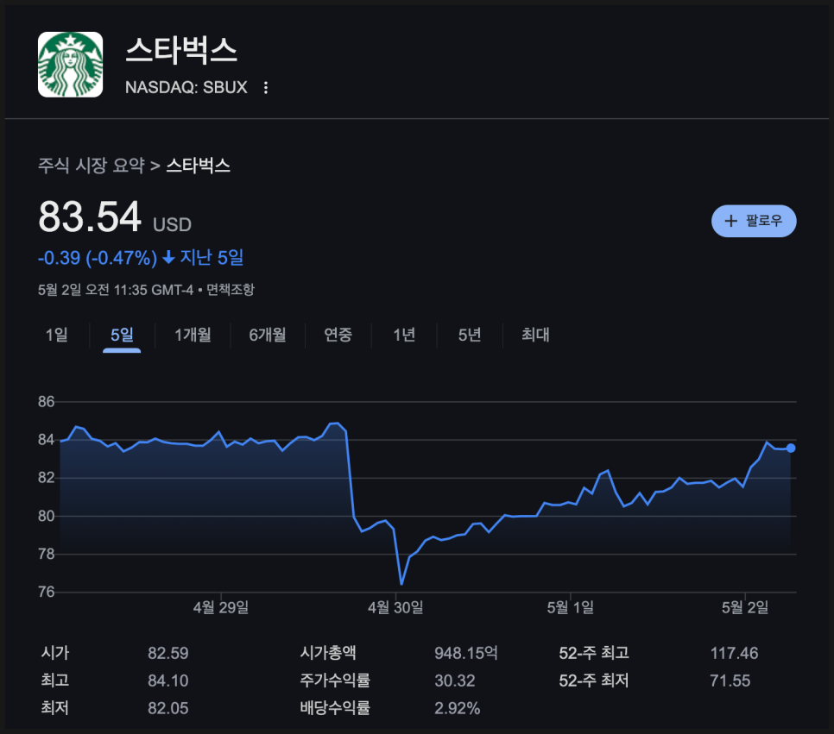Image resolution: width=834 pixels, height=734 pixels.
Task: Click the 52-주 최저 value 71.55
Action: [x=730, y=681]
